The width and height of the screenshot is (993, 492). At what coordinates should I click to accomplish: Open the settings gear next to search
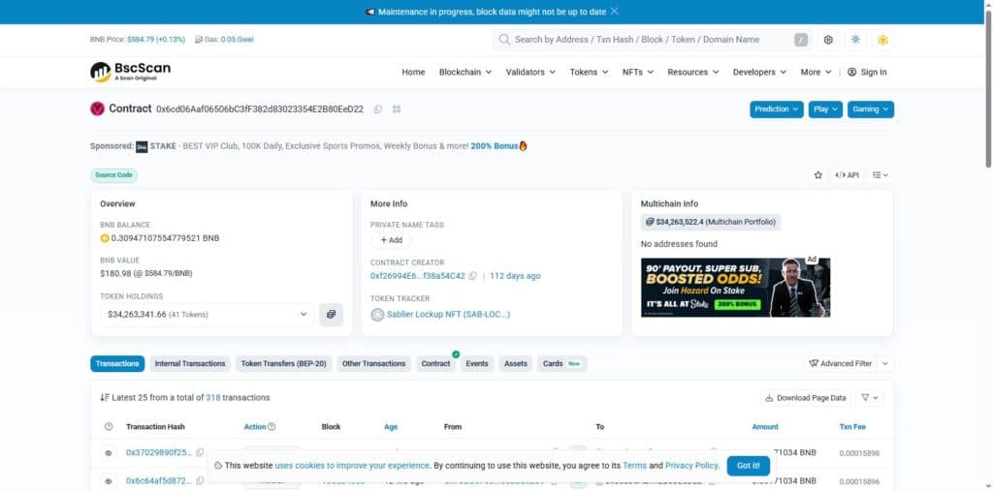pyautogui.click(x=828, y=39)
